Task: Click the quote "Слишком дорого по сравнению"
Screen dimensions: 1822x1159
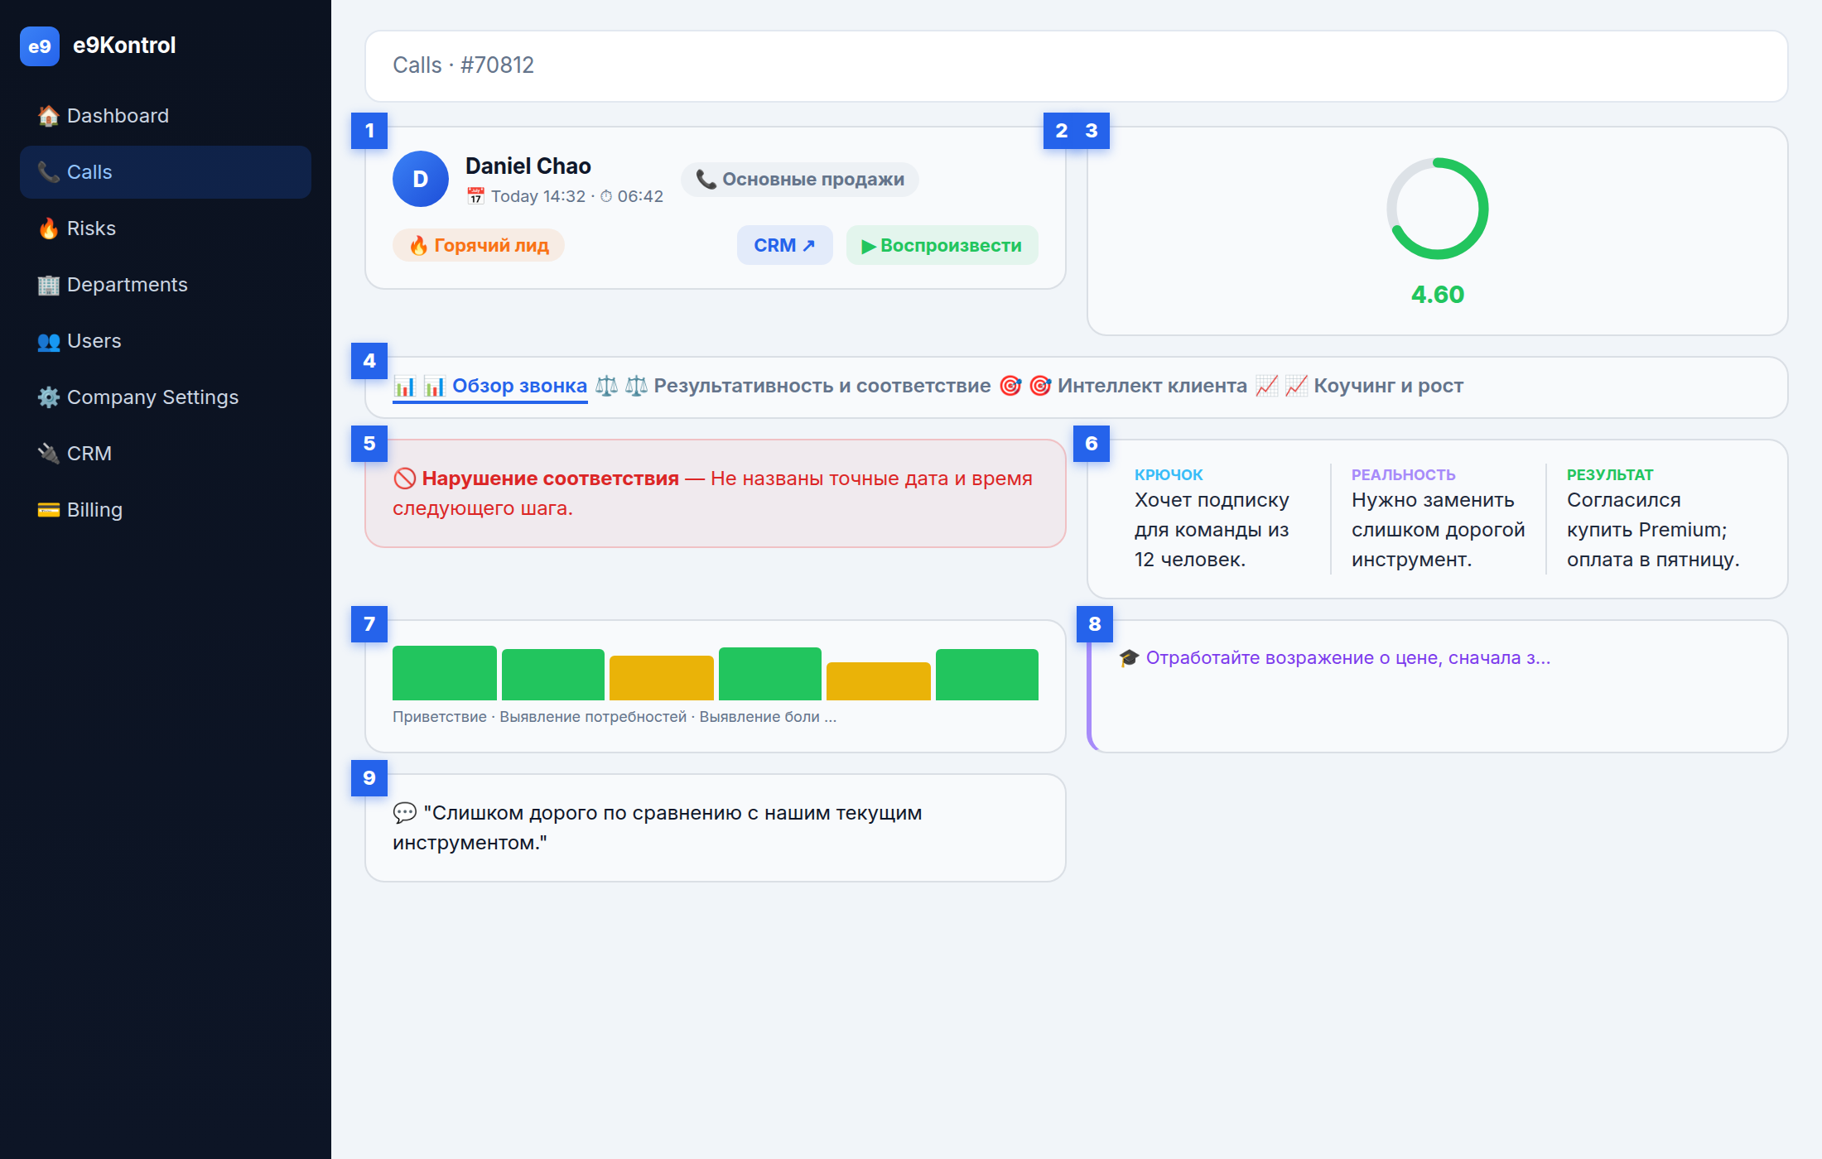Action: tap(658, 828)
